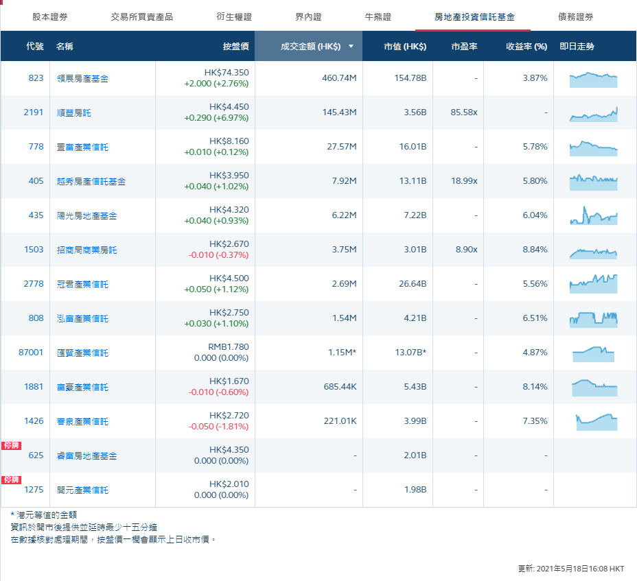Open stock code 2191 link
This screenshot has height=581, width=637.
(x=33, y=112)
